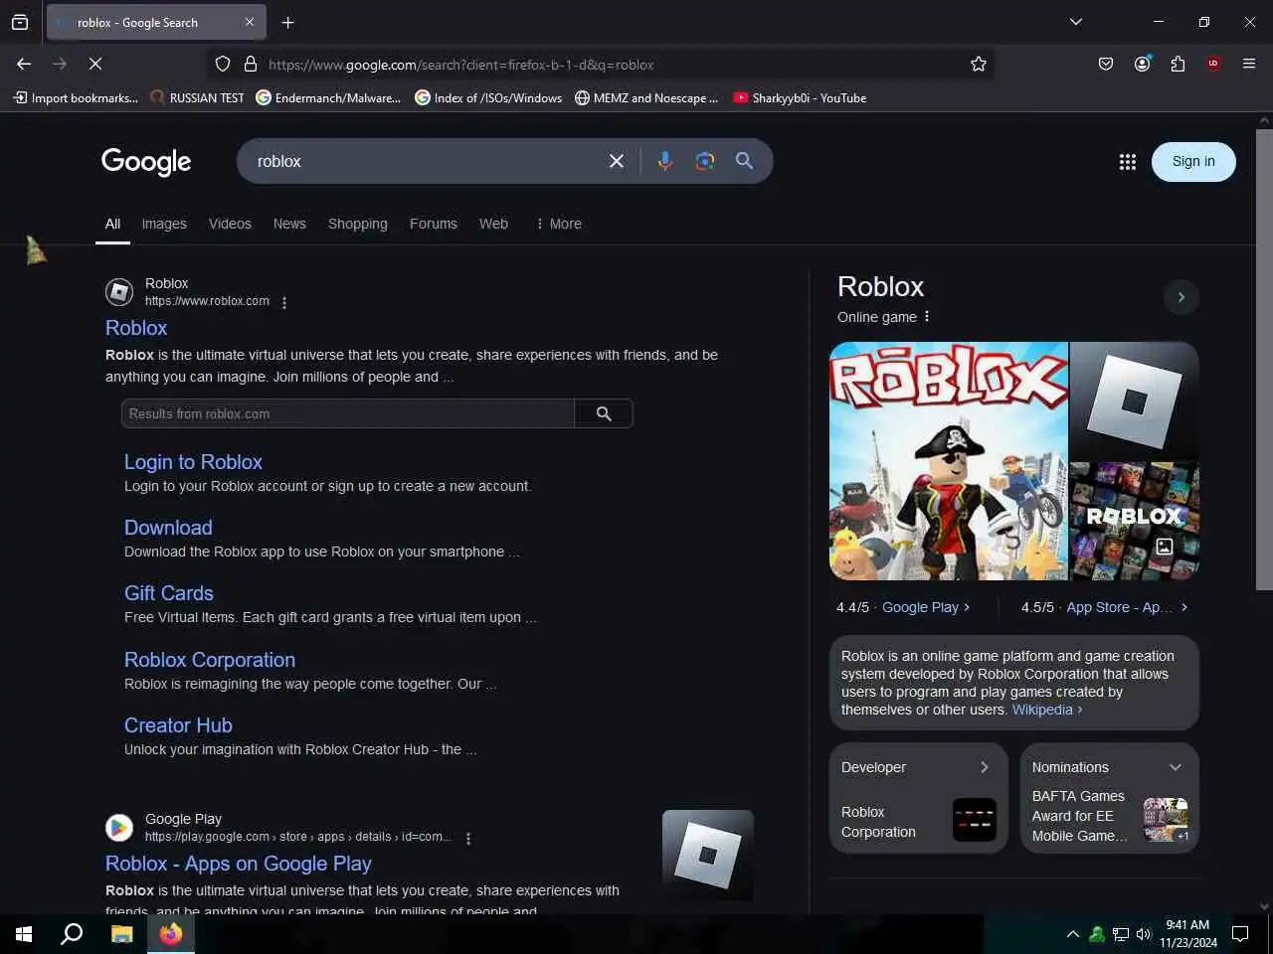Switch to Web tab

(x=493, y=225)
